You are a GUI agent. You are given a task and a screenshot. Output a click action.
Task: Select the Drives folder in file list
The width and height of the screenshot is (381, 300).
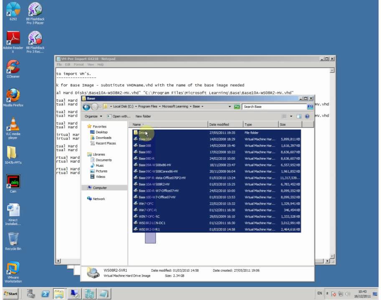coord(217,133)
